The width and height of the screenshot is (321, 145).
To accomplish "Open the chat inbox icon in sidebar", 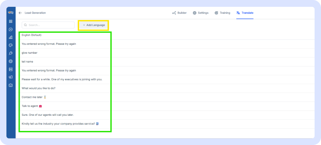I will [11, 29].
